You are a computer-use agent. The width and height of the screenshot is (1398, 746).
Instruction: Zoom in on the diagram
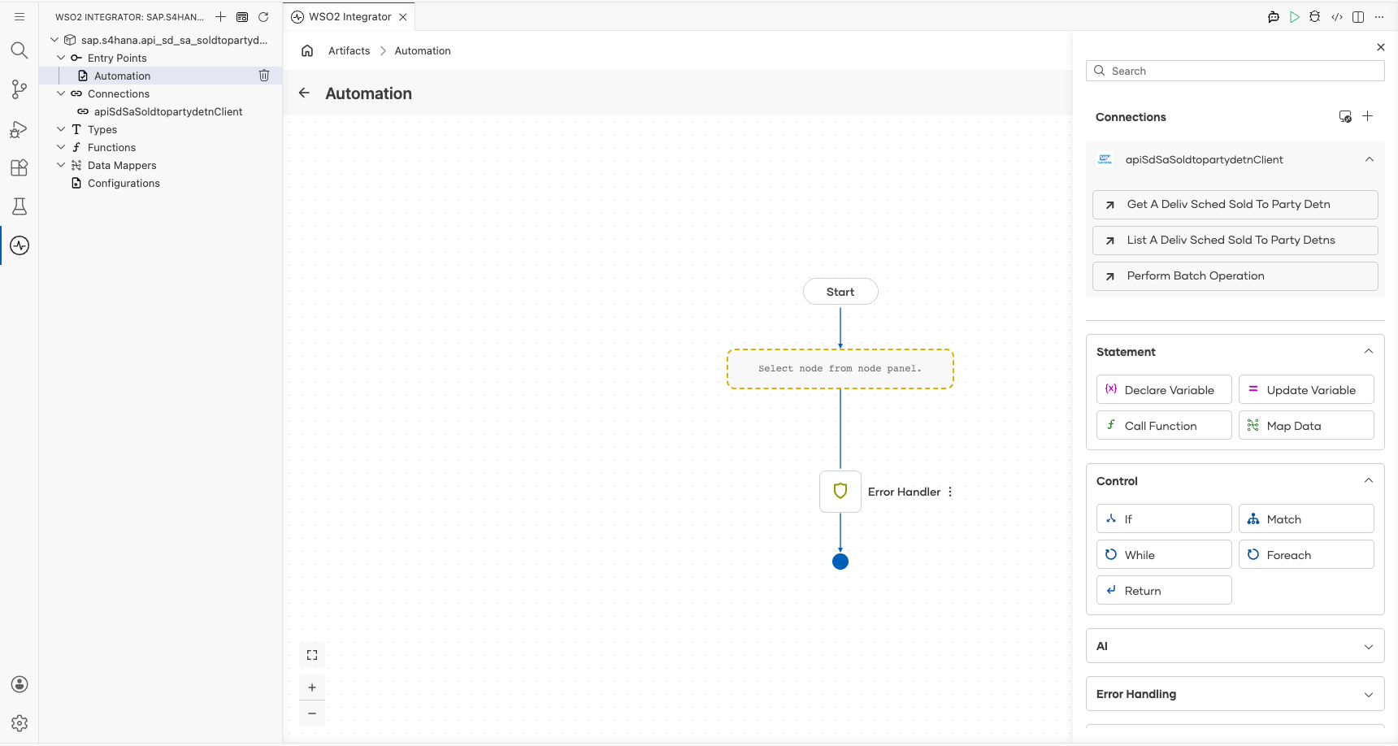312,687
